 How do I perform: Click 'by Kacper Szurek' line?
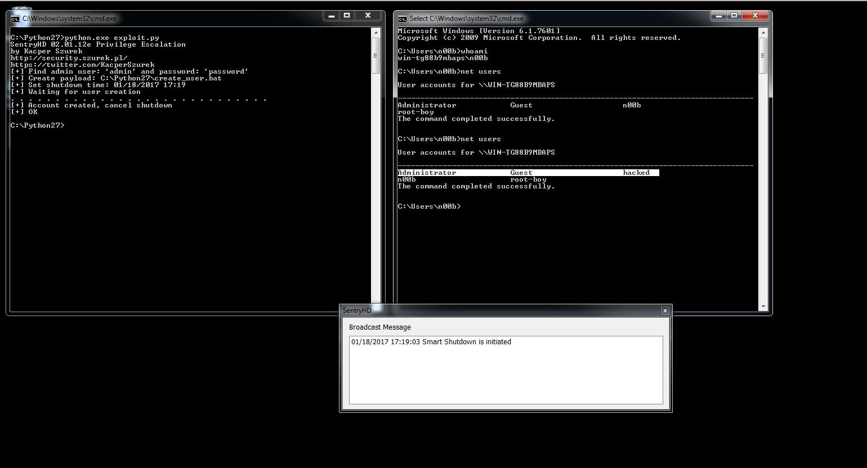[47, 51]
